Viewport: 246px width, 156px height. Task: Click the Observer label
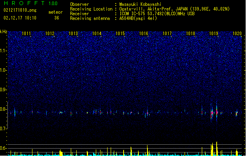point(79,4)
